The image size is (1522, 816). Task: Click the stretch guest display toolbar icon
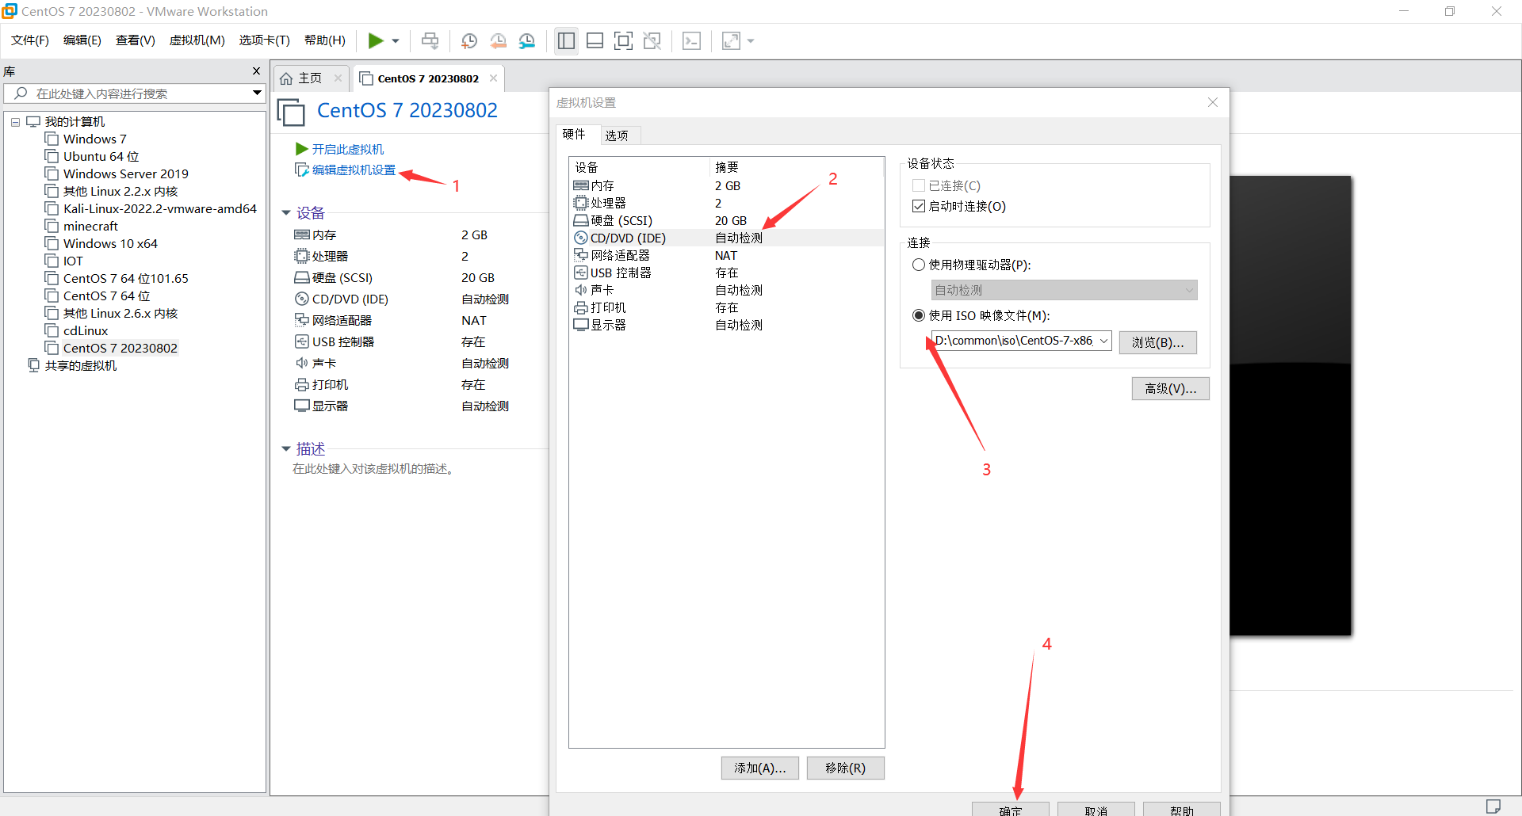(x=731, y=41)
